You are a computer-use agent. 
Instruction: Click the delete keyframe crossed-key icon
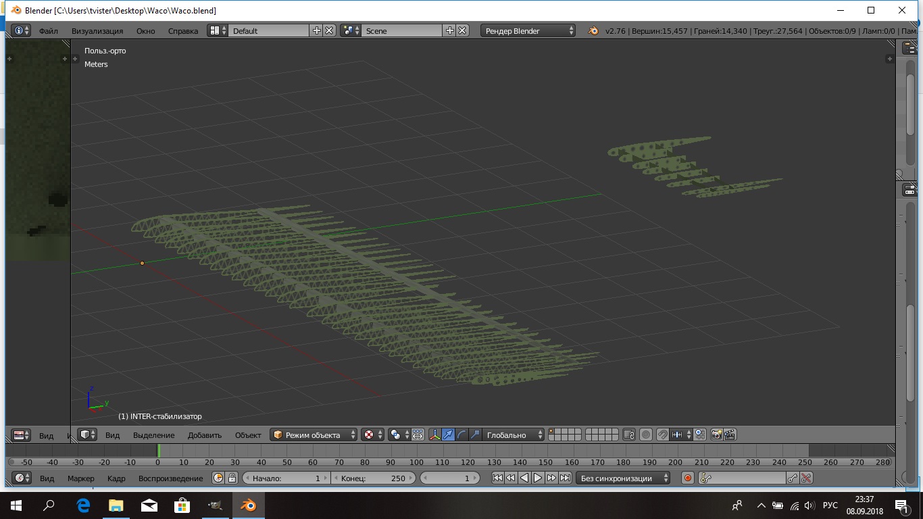coord(806,478)
